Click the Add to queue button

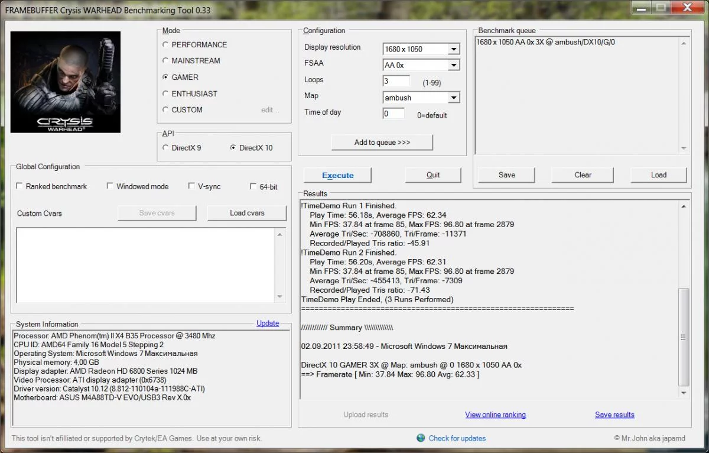382,143
